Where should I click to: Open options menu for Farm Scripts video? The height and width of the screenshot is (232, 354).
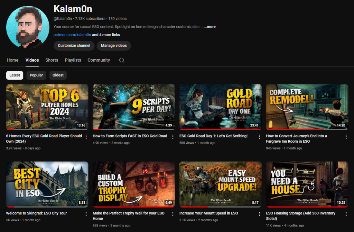(173, 137)
